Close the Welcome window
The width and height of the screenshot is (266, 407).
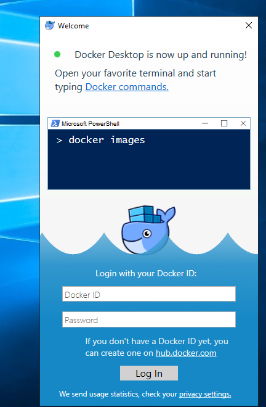[x=249, y=25]
